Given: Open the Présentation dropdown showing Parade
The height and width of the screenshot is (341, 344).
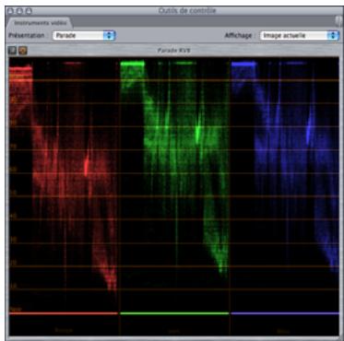Looking at the screenshot, I should tap(84, 36).
